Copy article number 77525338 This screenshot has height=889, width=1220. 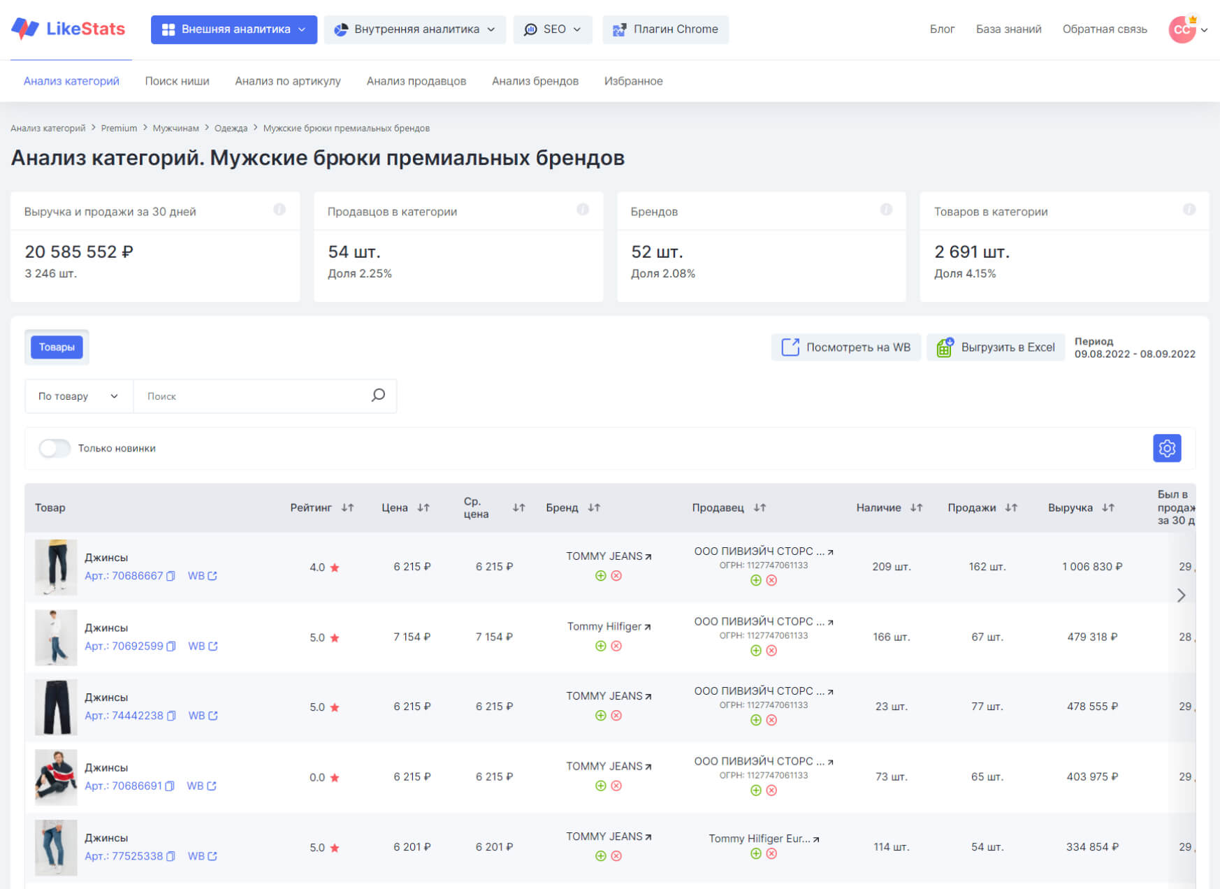point(171,856)
